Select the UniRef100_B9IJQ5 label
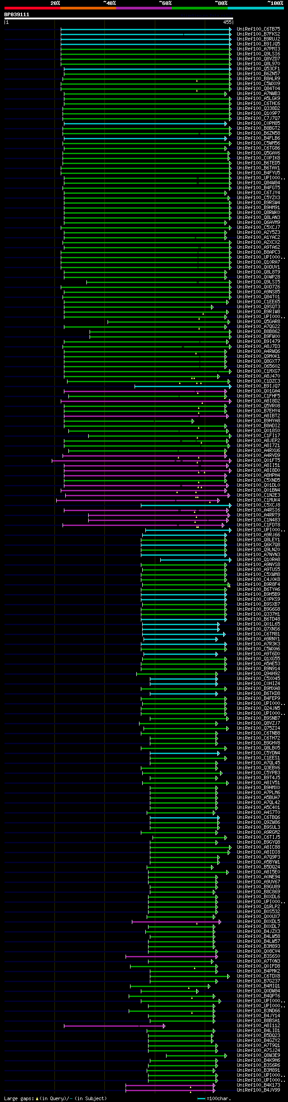Screen dimensions: 288x1102 pyautogui.click(x=258, y=44)
